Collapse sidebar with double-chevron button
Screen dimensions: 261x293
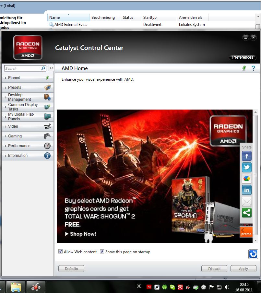pos(51,68)
